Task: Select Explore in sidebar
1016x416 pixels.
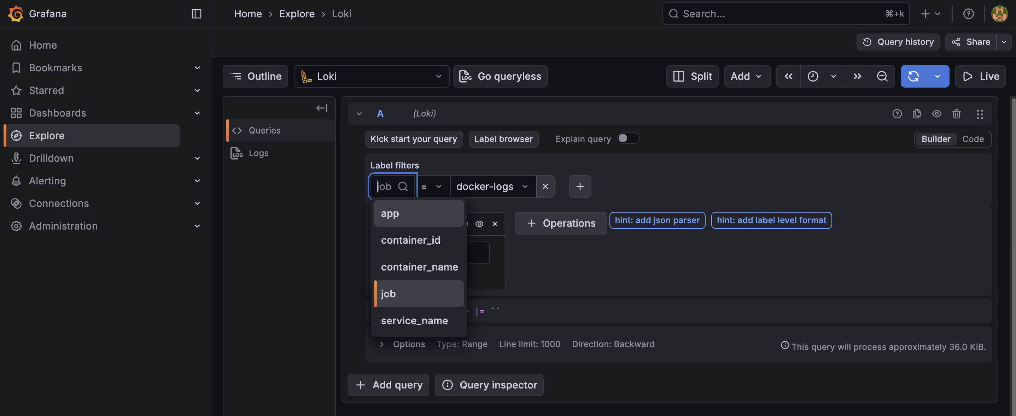Action: [x=92, y=136]
